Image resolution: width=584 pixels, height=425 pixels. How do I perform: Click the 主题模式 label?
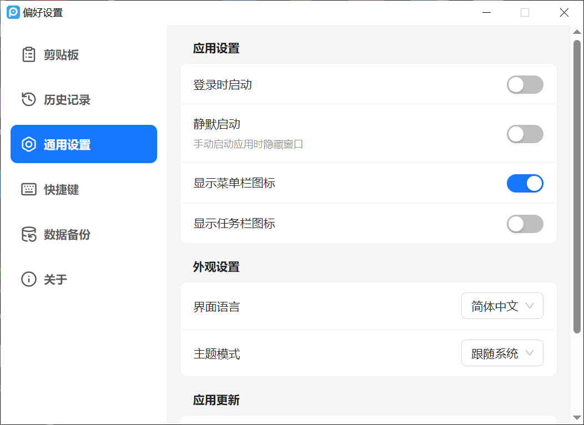coord(217,354)
